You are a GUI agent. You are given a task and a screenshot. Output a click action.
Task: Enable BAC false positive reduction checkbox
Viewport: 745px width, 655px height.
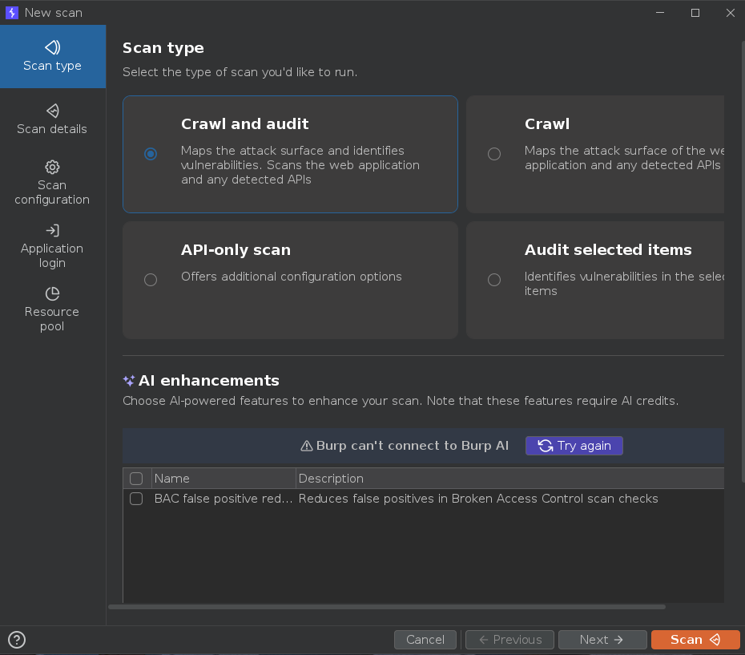pos(136,499)
